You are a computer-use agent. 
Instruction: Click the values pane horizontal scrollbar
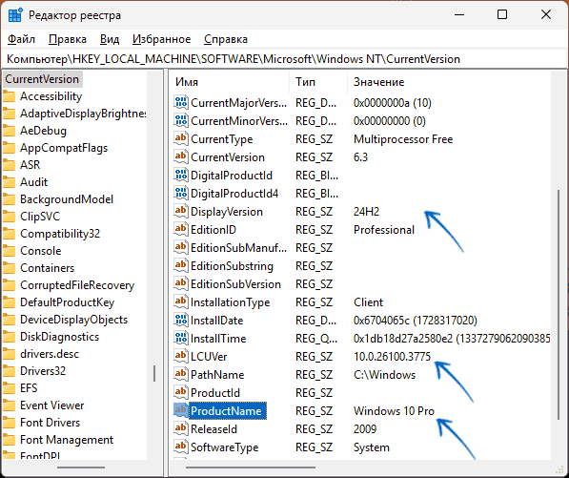(x=251, y=468)
